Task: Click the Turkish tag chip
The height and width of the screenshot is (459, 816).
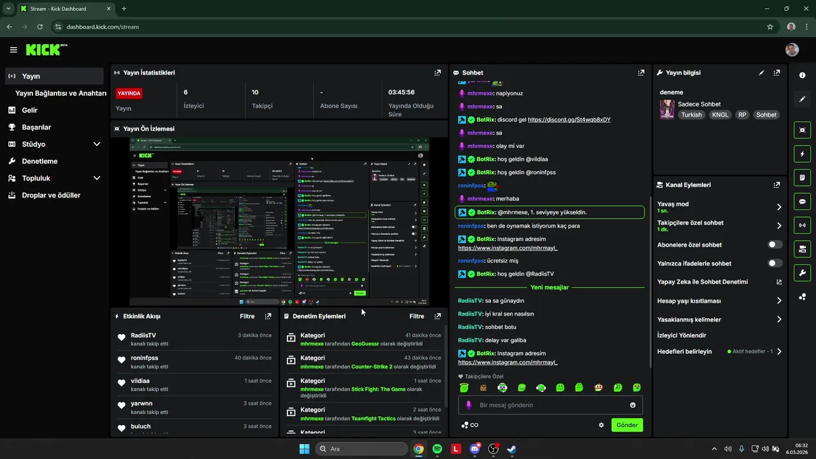Action: pyautogui.click(x=691, y=115)
